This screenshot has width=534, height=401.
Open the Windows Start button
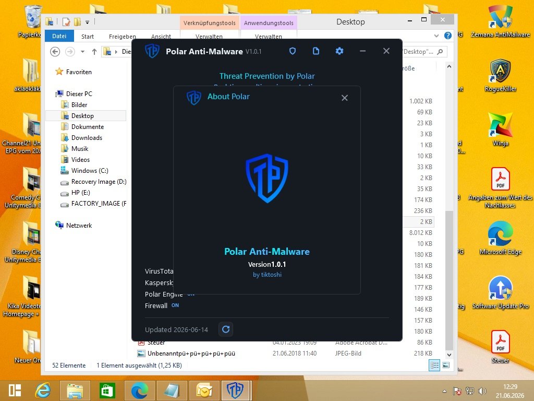[15, 391]
